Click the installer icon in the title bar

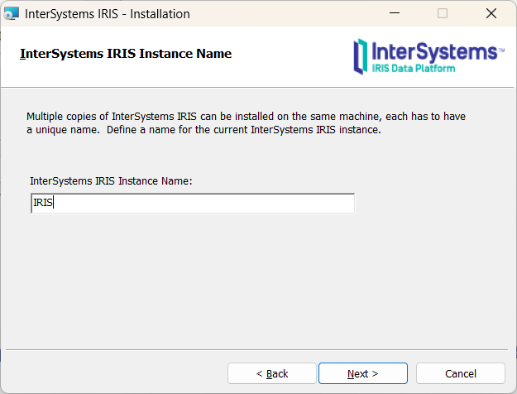[x=12, y=14]
